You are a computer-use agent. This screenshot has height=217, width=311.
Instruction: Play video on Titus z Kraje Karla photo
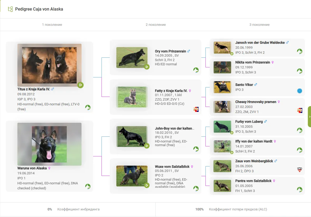click(x=80, y=85)
